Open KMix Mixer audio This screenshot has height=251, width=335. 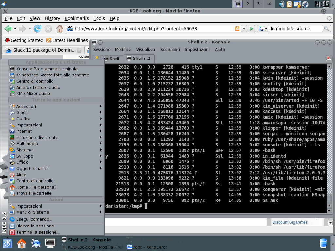[x=56, y=93]
